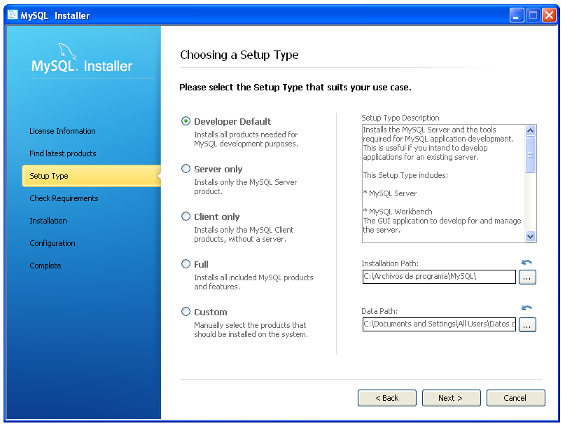
Task: Go back with the Back button
Action: click(387, 398)
